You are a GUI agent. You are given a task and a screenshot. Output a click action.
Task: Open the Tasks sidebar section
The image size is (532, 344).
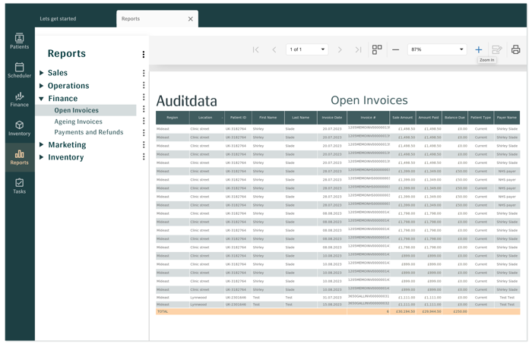coord(19,186)
